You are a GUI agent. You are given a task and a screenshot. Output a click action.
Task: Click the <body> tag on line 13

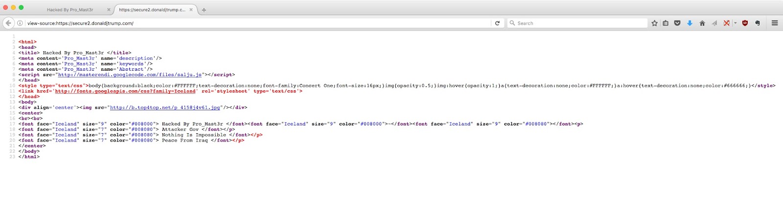coord(27,102)
